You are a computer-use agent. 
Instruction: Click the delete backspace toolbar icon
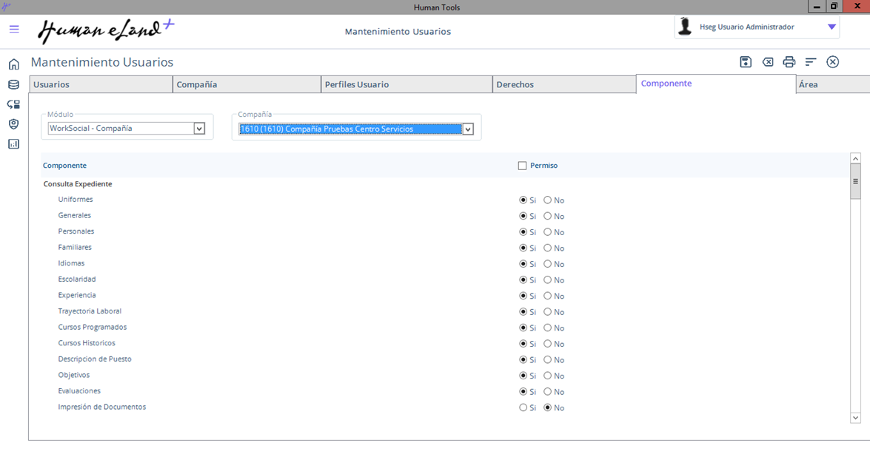[x=768, y=62]
